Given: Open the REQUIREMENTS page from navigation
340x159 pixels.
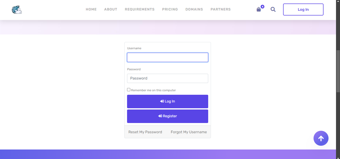Looking at the screenshot, I should coord(140,9).
